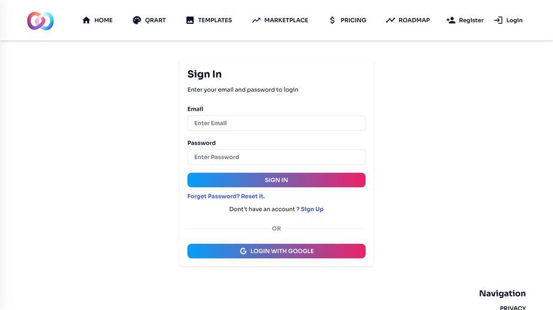
Task: Focus the Enter Email field
Action: click(x=276, y=123)
